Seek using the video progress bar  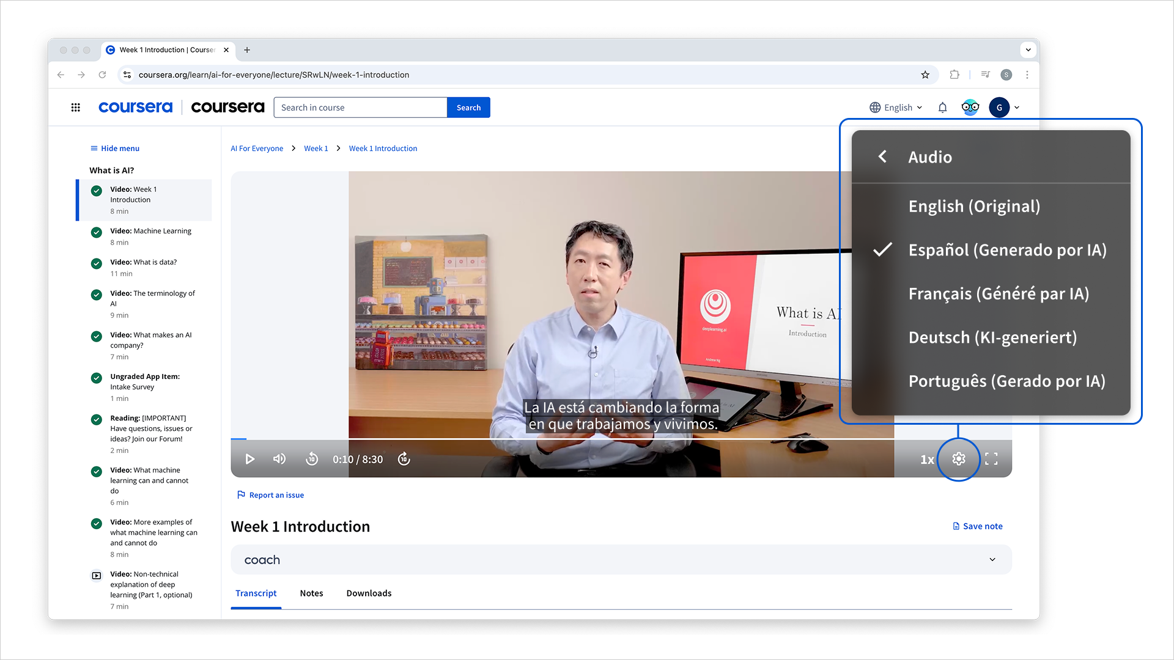(550, 439)
